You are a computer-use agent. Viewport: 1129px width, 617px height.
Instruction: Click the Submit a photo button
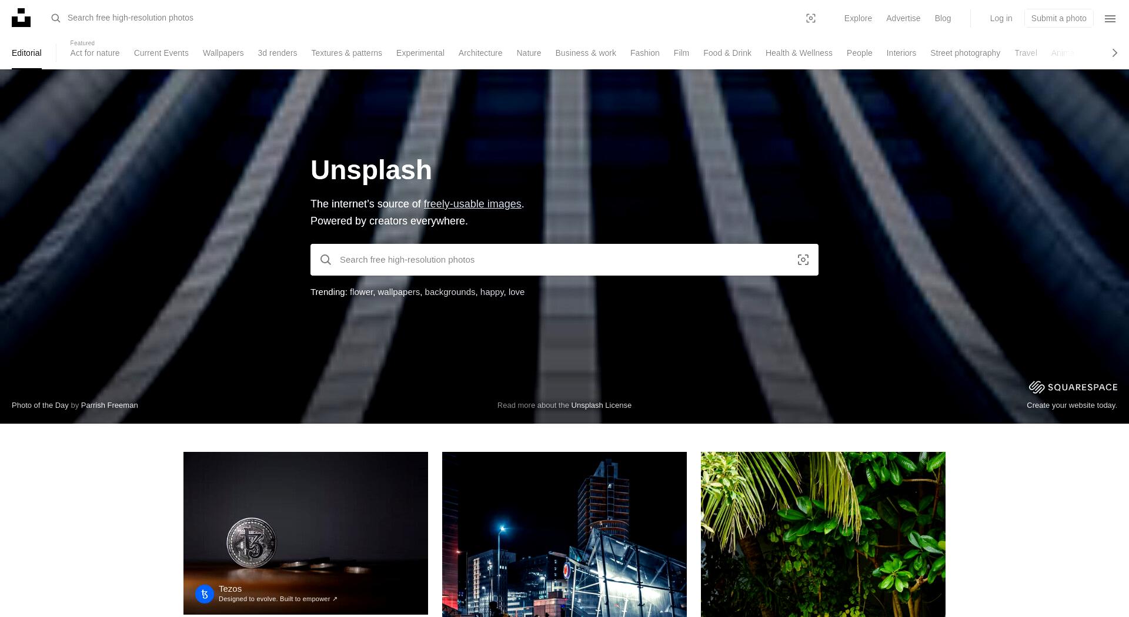coord(1058,18)
